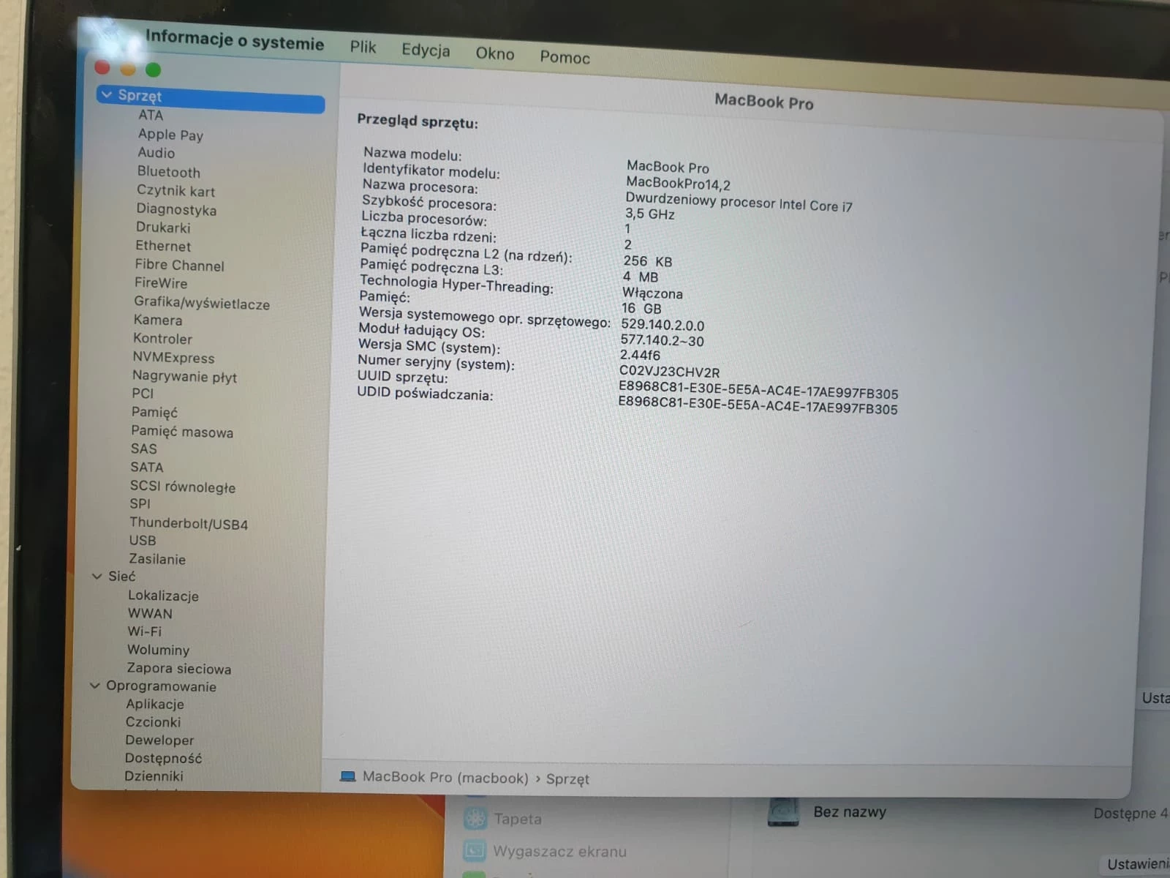Click the Sprzęt breadcrumb link
This screenshot has height=878, width=1170.
pyautogui.click(x=570, y=778)
